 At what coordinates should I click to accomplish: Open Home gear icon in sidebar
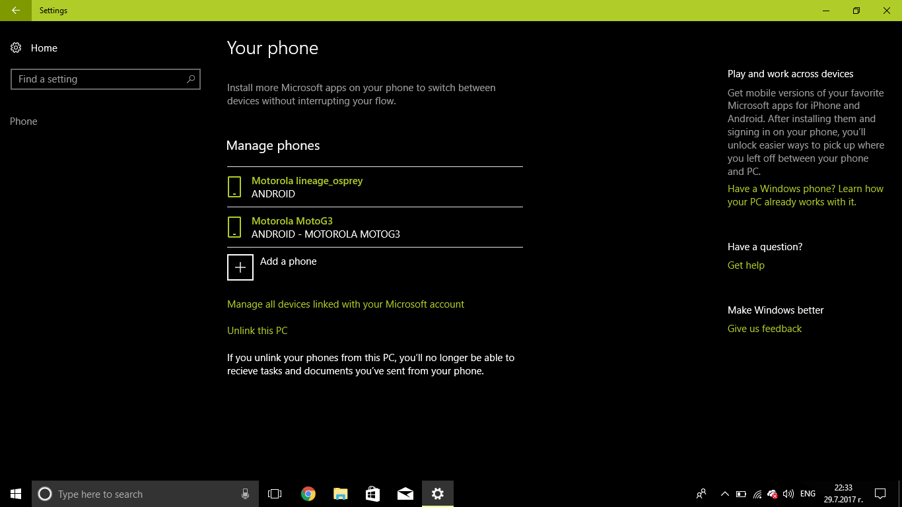tap(16, 48)
